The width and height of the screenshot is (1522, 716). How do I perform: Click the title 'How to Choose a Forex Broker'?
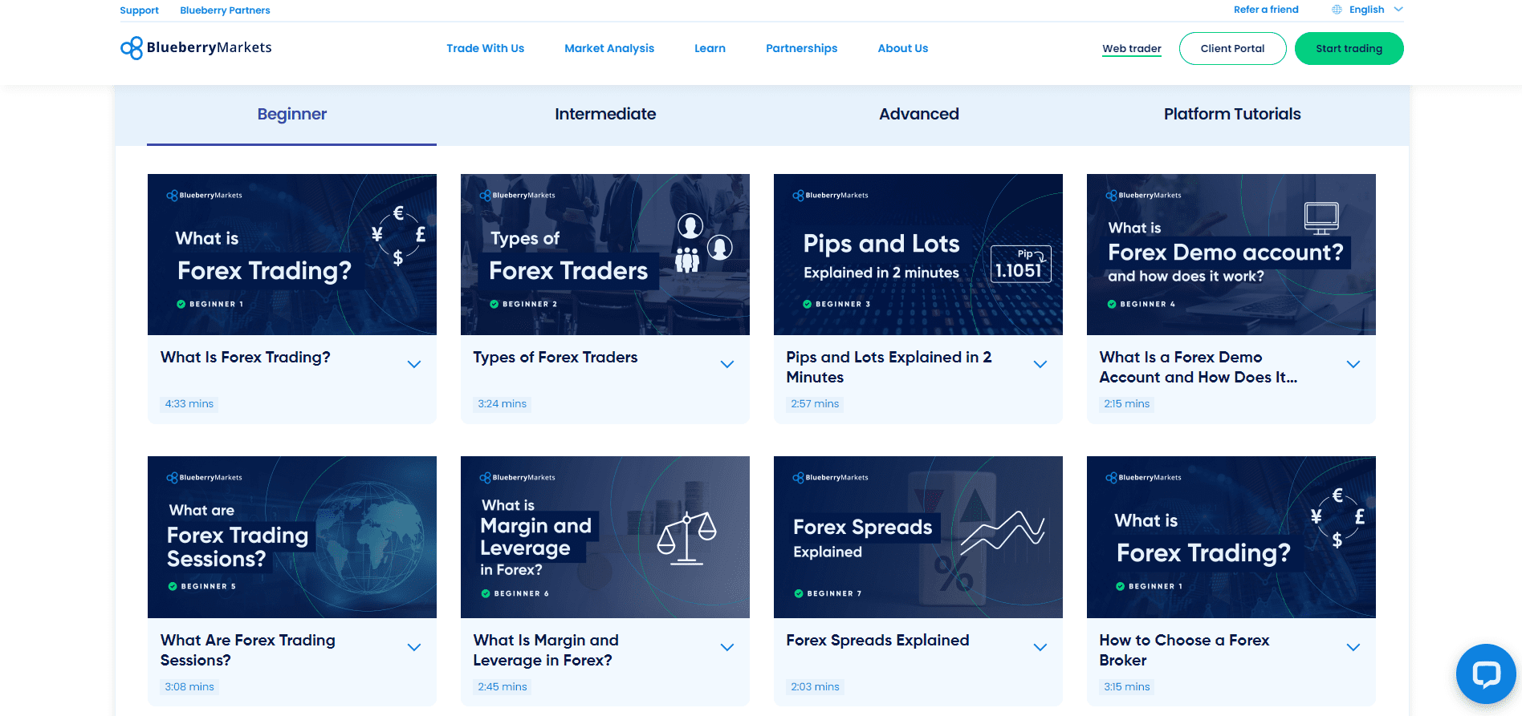click(1185, 650)
